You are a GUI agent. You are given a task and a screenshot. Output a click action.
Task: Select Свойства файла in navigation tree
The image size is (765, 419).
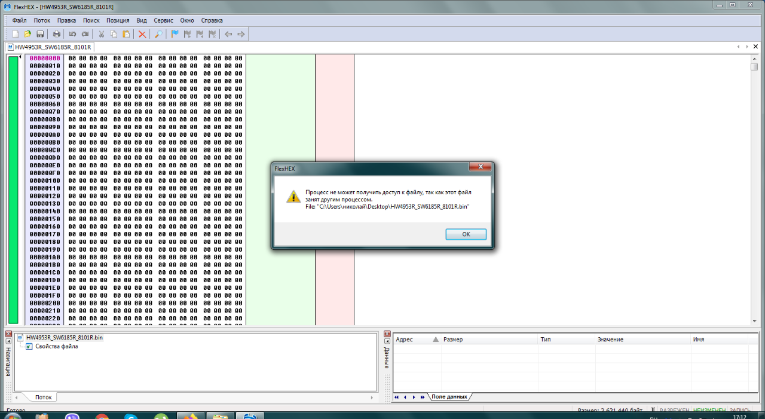[x=56, y=347]
